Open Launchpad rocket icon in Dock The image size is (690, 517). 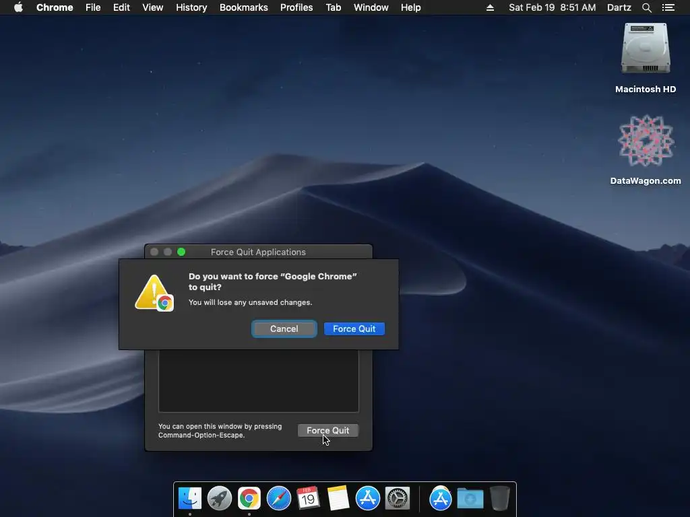coord(220,498)
